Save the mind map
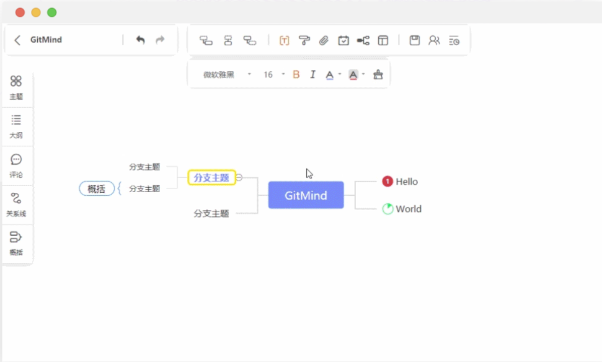602x362 pixels. pyautogui.click(x=415, y=40)
